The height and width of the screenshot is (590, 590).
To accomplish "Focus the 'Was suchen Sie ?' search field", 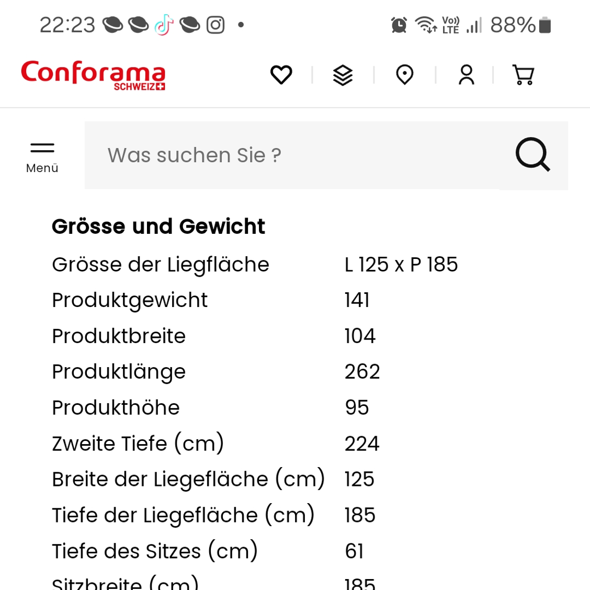I will pos(326,155).
